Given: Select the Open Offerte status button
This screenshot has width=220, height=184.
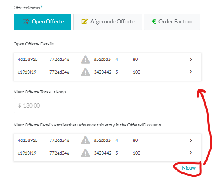Looking at the screenshot, I should (x=43, y=22).
